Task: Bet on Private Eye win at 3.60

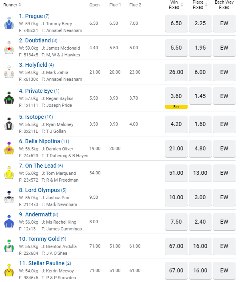Action: pyautogui.click(x=176, y=96)
